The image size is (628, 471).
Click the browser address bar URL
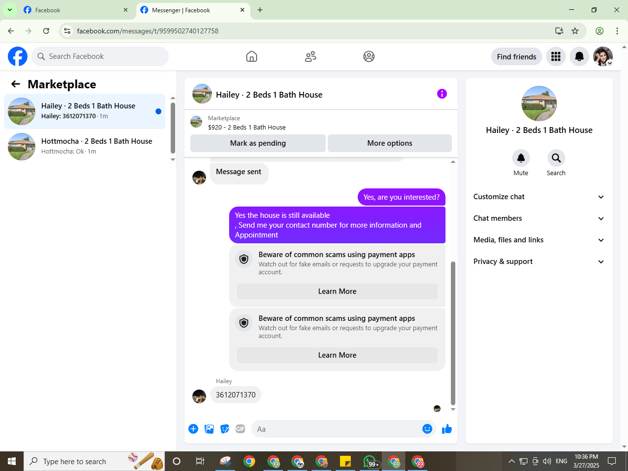coord(148,31)
